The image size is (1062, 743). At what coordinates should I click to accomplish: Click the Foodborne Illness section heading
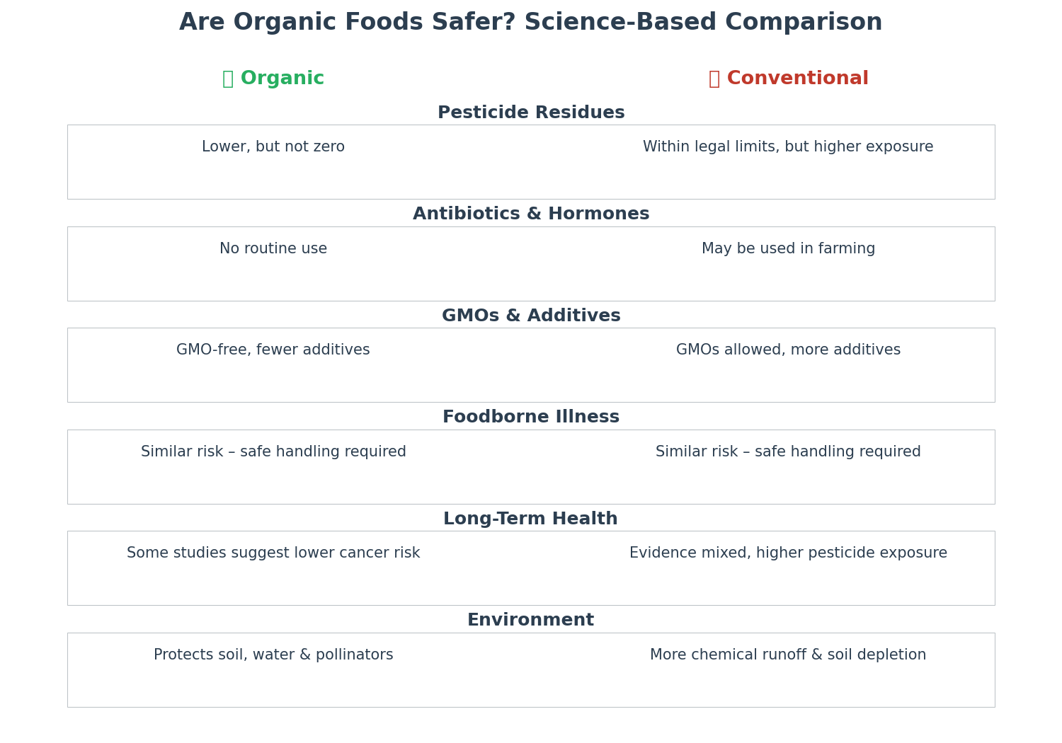[x=531, y=417]
